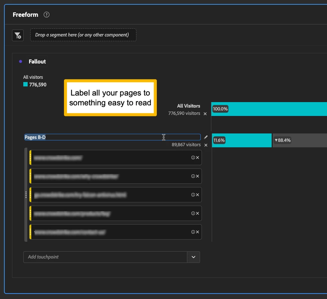Click the teal All visitors legend swatch
327x299 pixels.
click(x=25, y=84)
